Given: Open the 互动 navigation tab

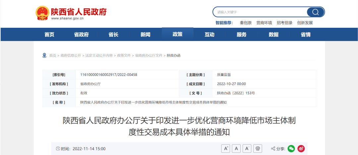Looking at the screenshot, I should (209, 35).
